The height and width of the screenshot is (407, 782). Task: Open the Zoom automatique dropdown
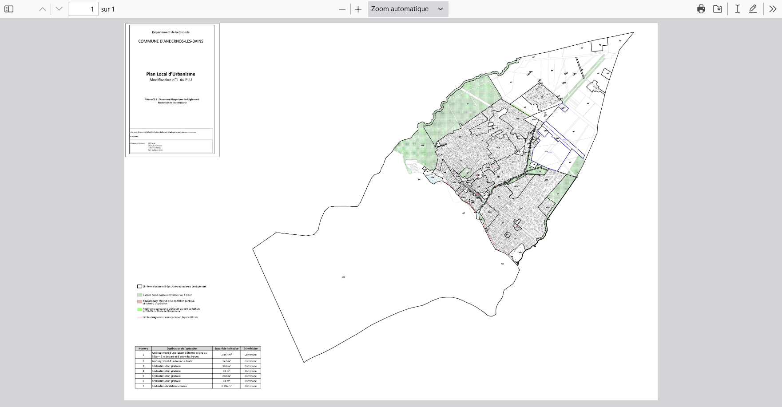click(408, 9)
